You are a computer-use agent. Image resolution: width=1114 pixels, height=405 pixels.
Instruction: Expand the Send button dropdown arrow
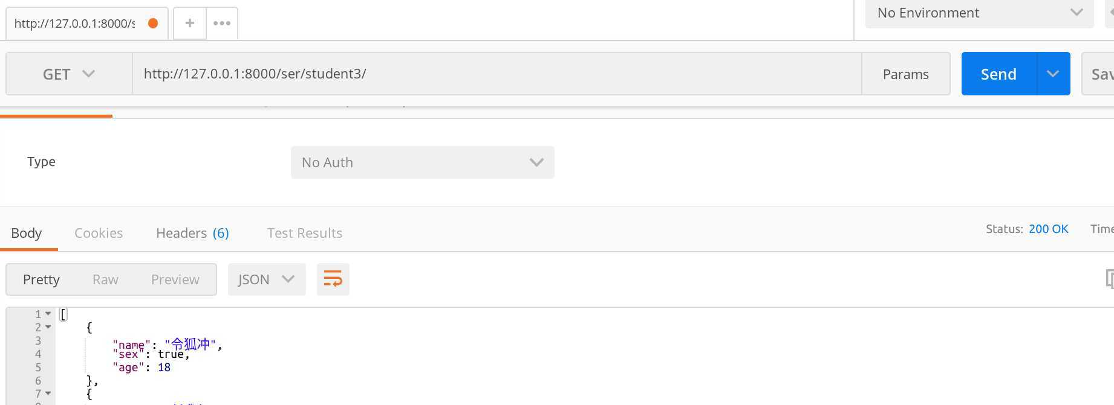[1053, 74]
